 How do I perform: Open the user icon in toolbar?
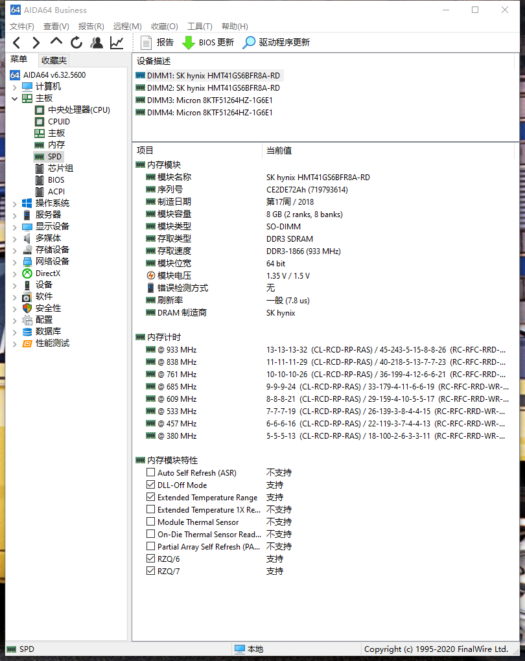(x=97, y=43)
